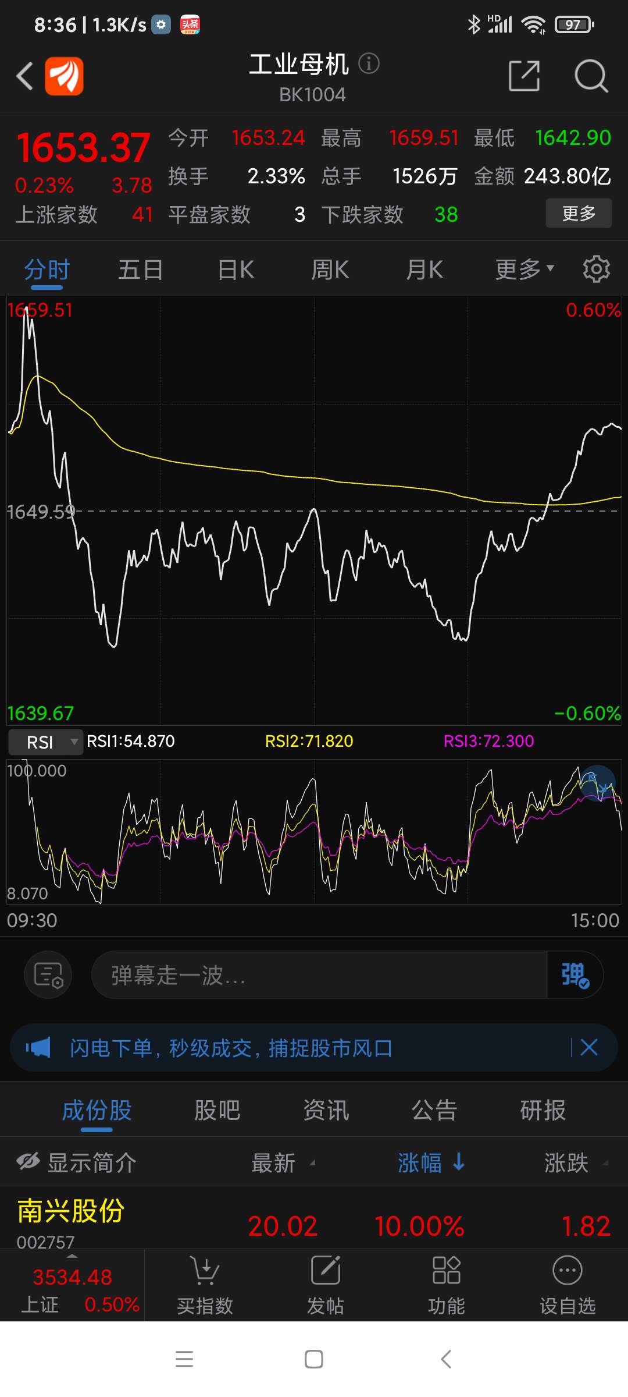Tap the back arrow icon

pos(24,76)
